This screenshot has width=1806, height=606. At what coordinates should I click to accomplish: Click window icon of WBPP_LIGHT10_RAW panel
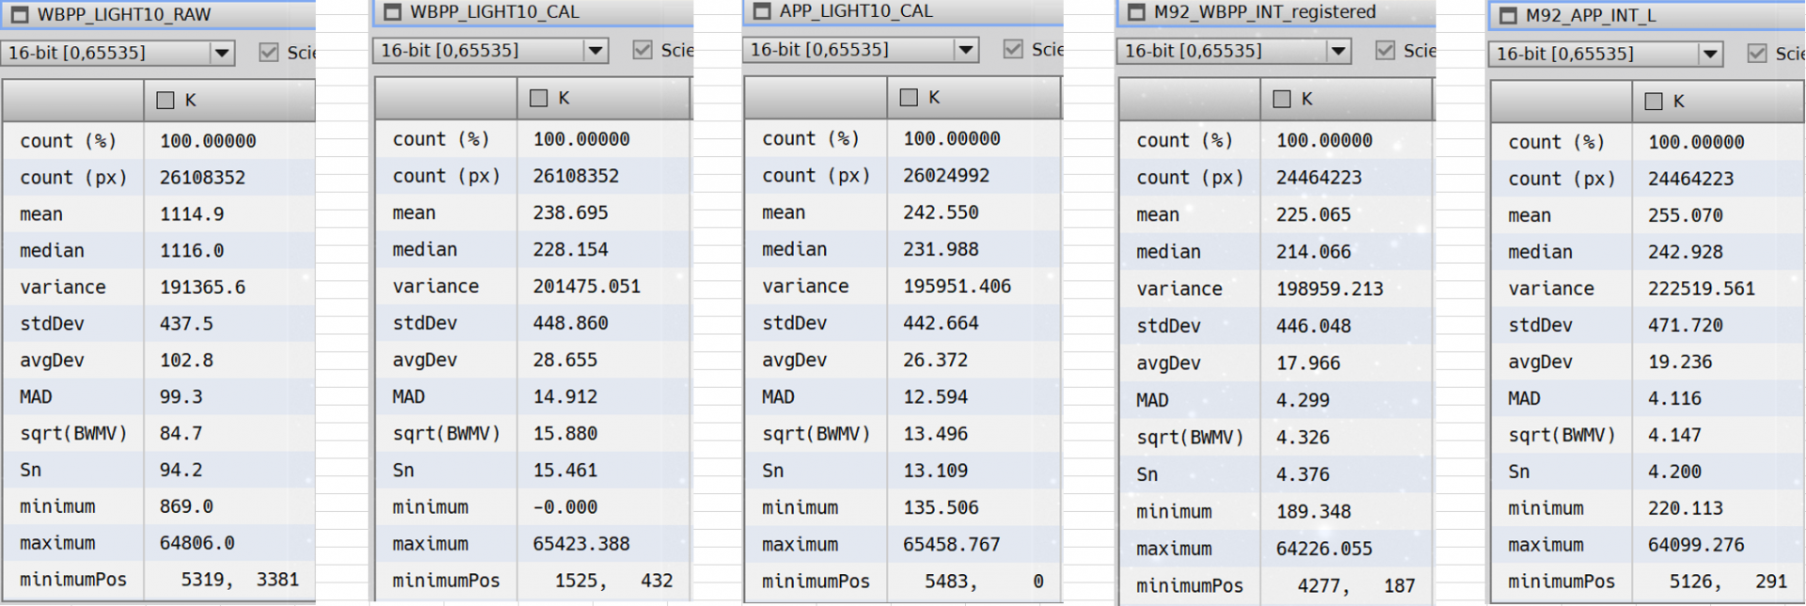(x=18, y=15)
